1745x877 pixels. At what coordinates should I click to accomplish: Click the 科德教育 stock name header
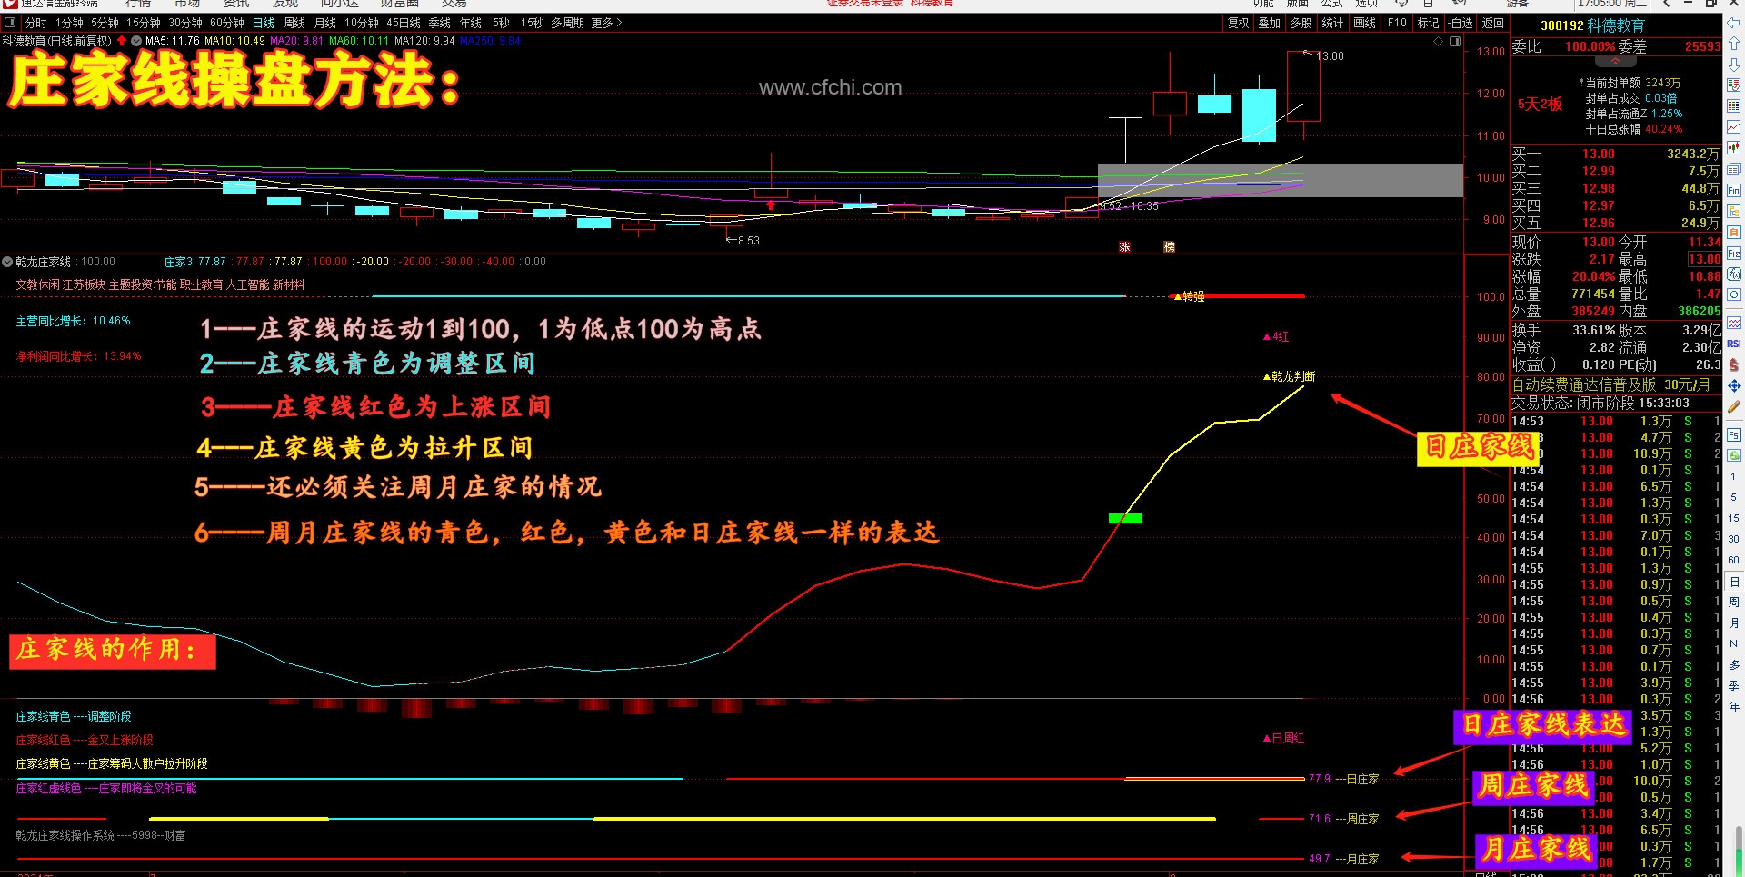tap(1616, 25)
